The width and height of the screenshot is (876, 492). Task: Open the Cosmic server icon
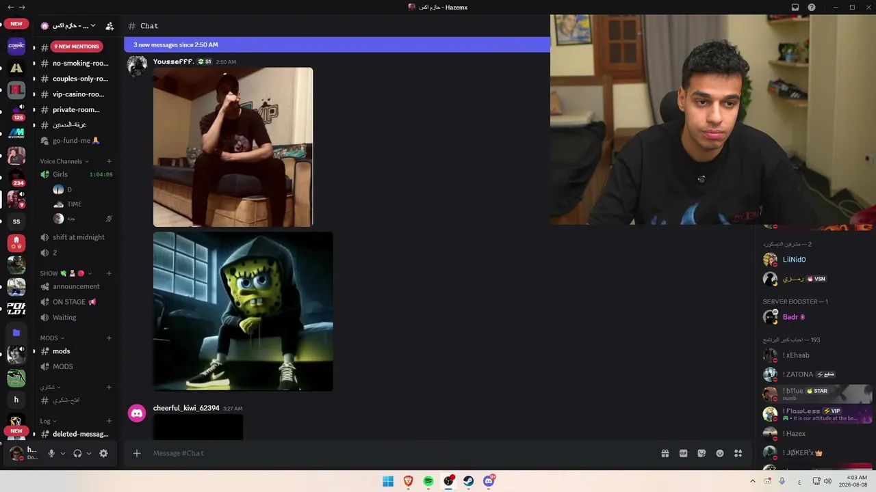pos(16,46)
